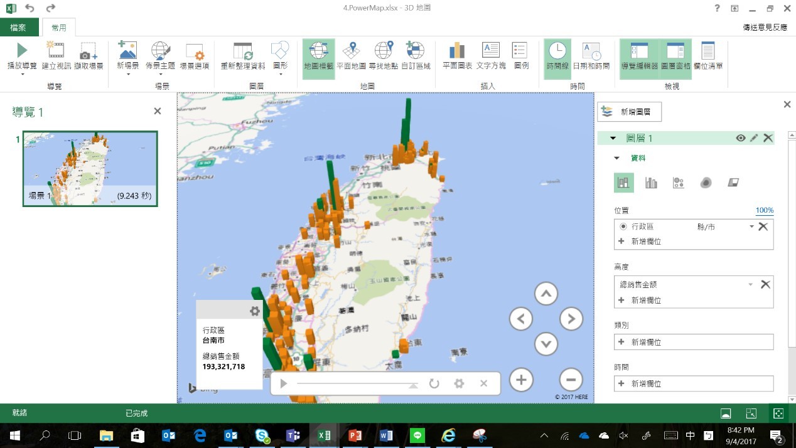Select the 行政區 radio button
The height and width of the screenshot is (448, 796).
[x=623, y=227]
